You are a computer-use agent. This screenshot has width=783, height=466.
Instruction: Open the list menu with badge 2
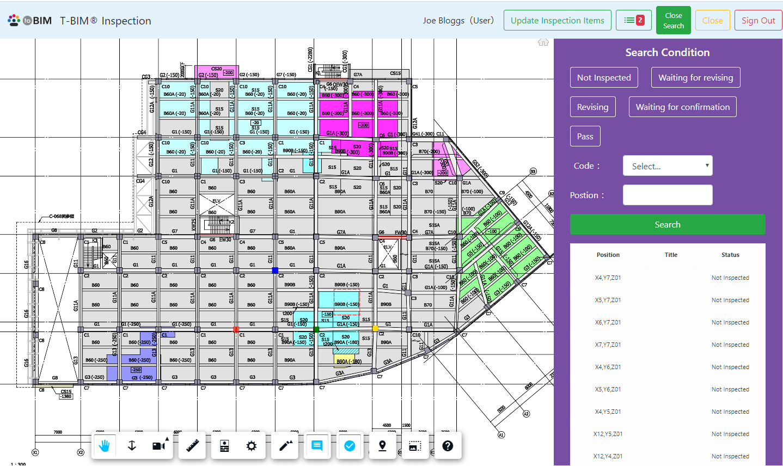(634, 20)
